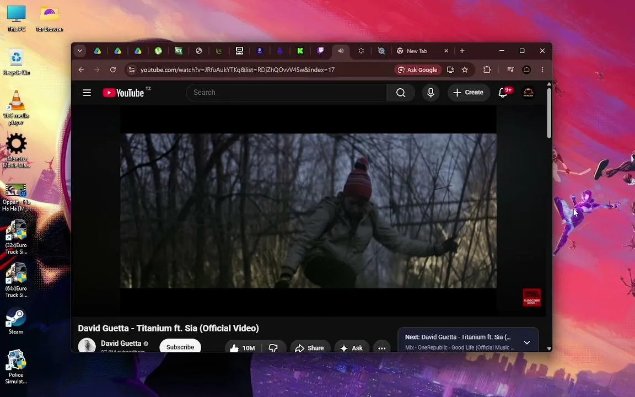Click the YouTube search input field
Image resolution: width=635 pixels, height=397 pixels.
coord(286,93)
